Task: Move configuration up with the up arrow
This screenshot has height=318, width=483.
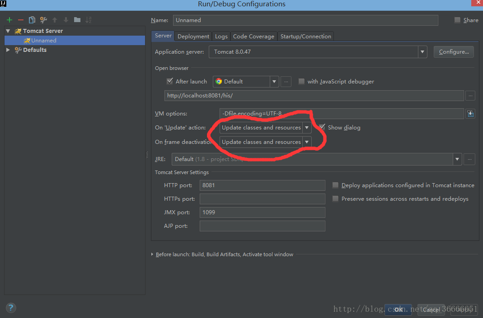Action: (55, 20)
